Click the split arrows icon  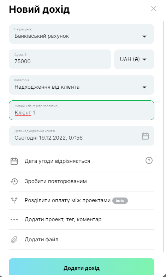tap(14, 200)
